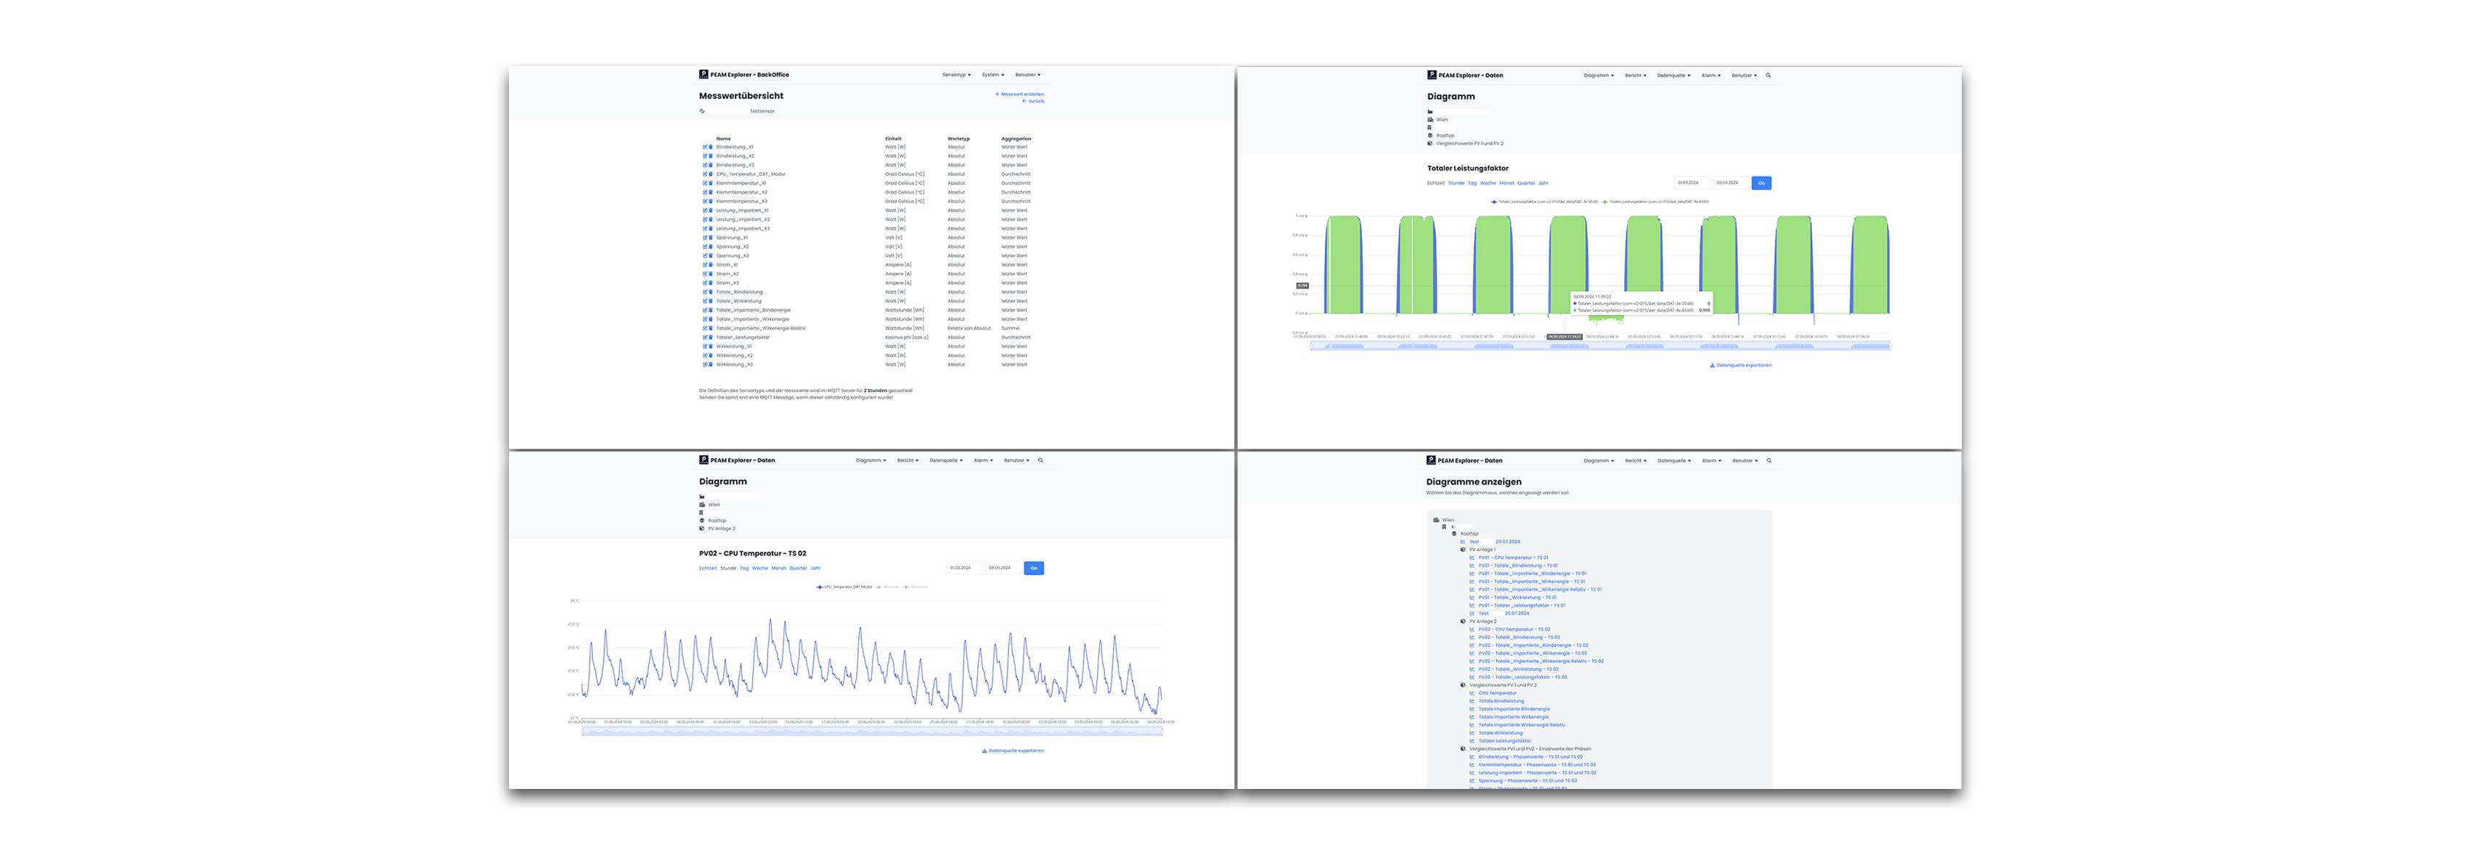Click search icon in PV02 CPU Temperatur window
Viewport: 2470px width, 855px height.
pyautogui.click(x=1040, y=460)
